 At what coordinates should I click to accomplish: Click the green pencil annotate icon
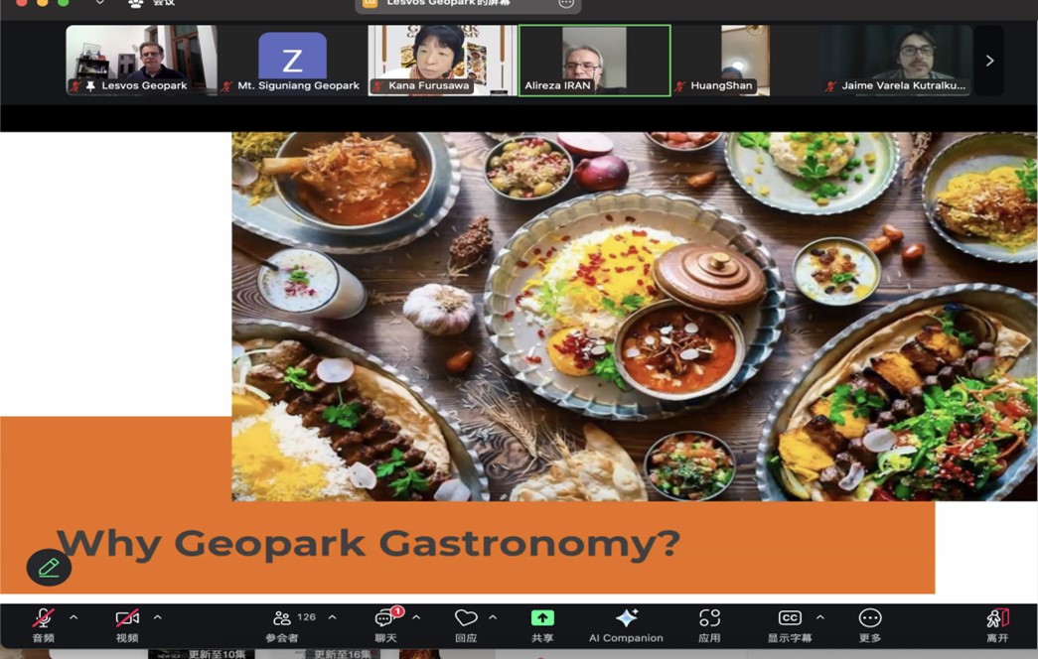point(49,568)
